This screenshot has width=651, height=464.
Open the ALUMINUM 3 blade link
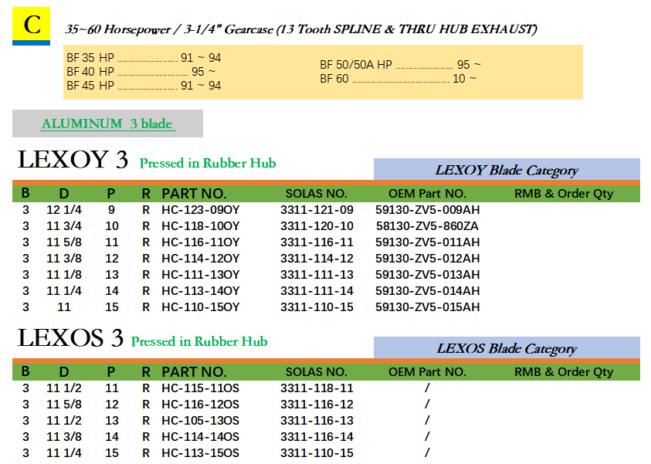click(x=107, y=124)
